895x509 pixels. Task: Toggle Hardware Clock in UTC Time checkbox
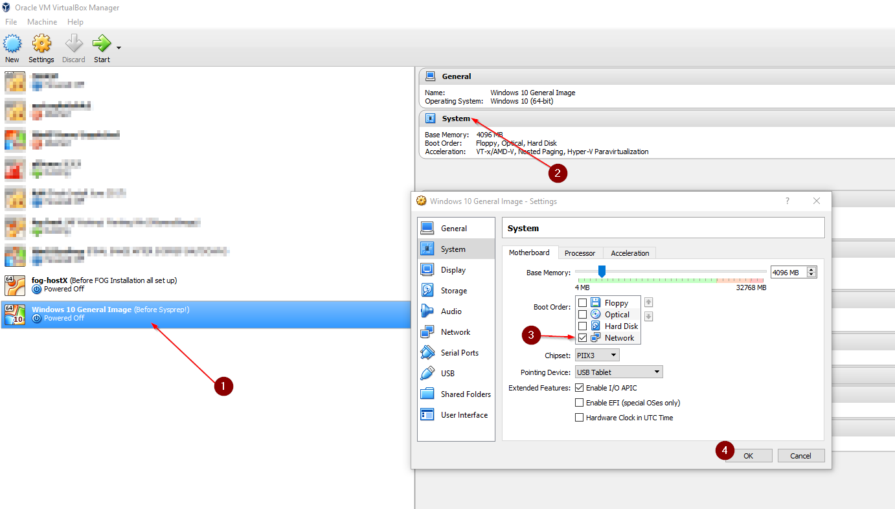tap(580, 418)
